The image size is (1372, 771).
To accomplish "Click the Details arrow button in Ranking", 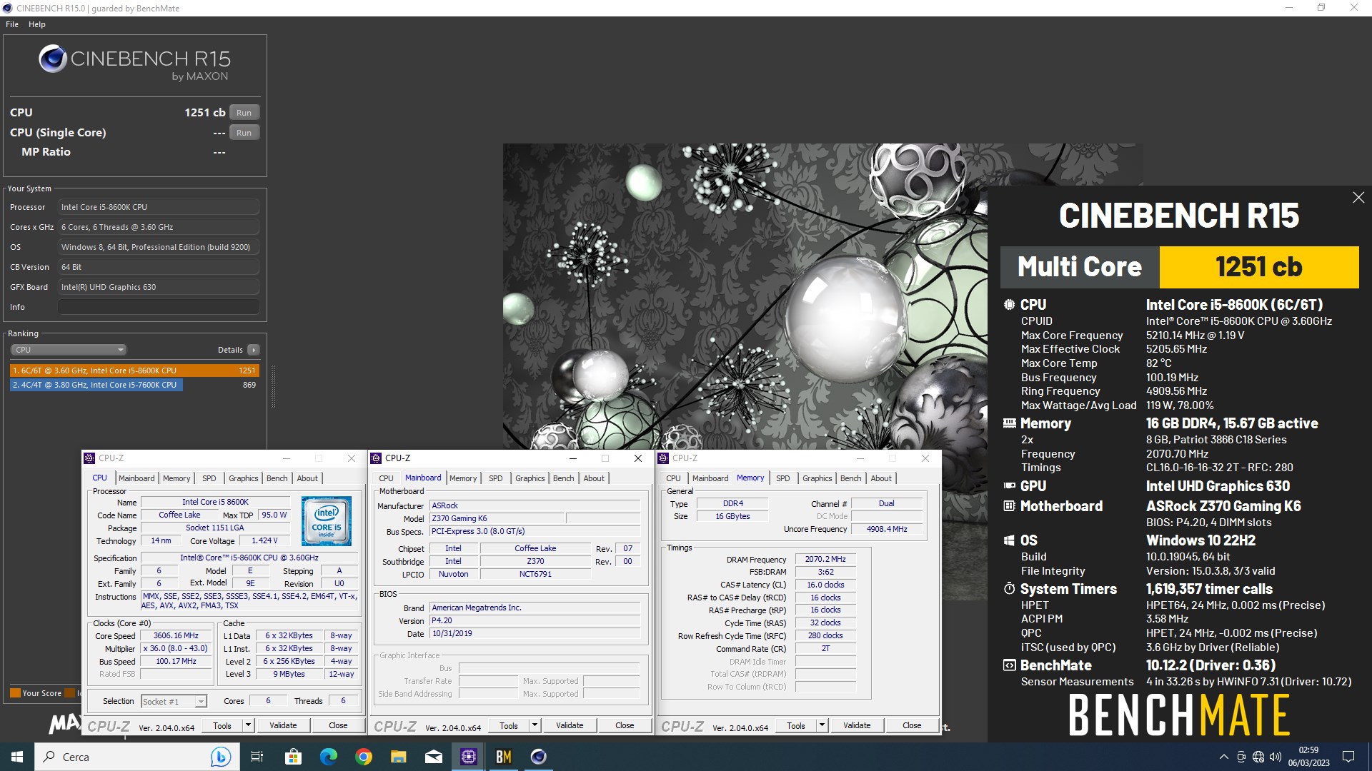I will (x=253, y=350).
